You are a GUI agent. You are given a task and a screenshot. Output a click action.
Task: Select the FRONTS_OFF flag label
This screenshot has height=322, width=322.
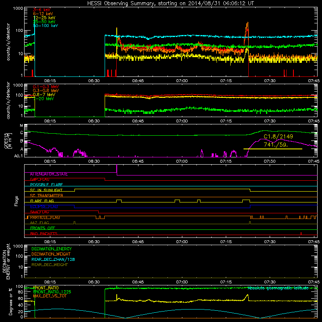[43, 228]
